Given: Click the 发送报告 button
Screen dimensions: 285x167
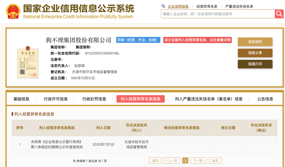Looking at the screenshot, I should click(x=255, y=42).
